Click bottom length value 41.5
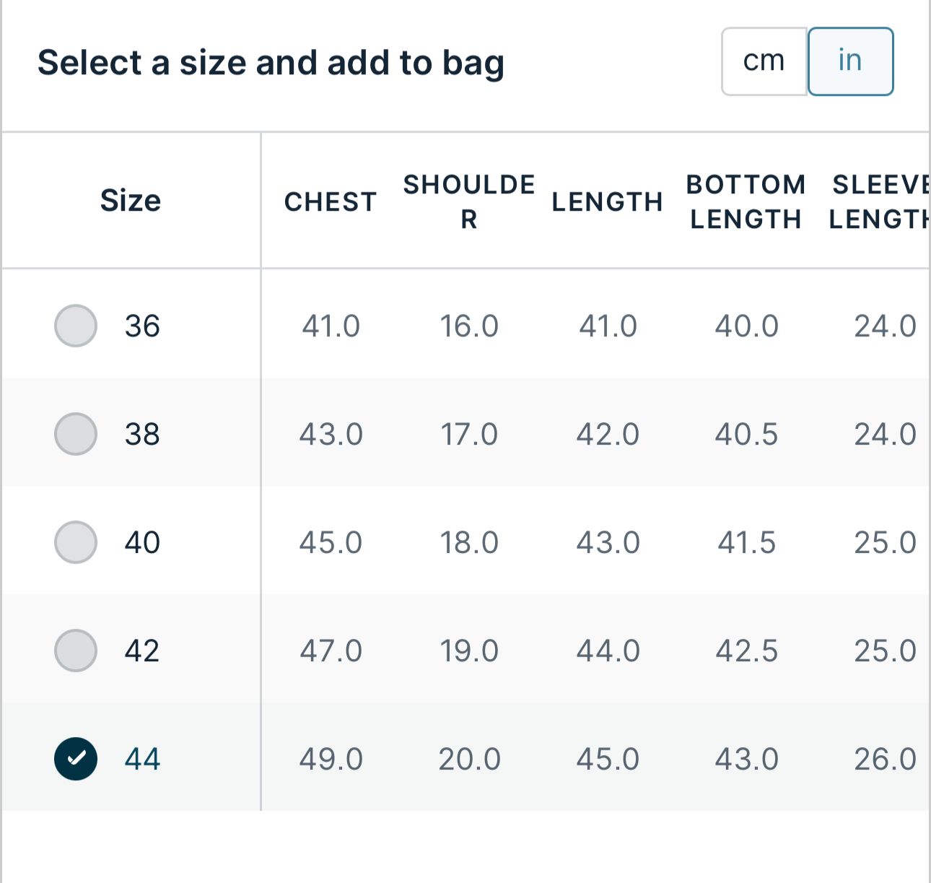This screenshot has width=931, height=883. point(746,543)
